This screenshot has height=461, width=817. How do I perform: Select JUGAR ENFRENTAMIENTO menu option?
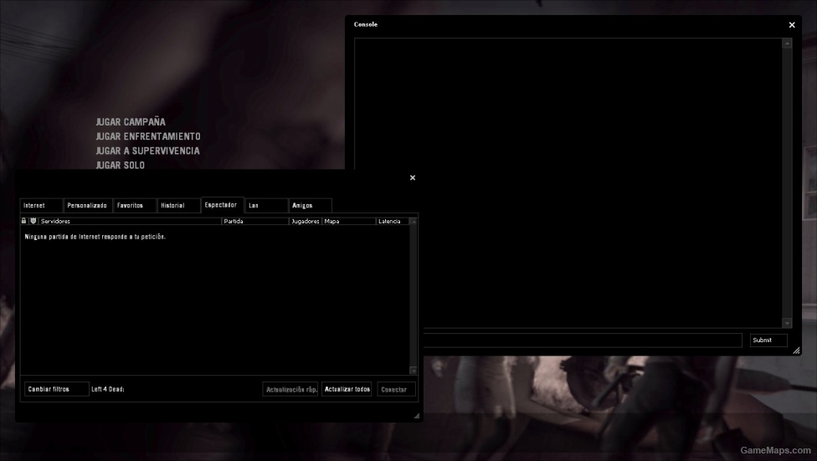148,136
